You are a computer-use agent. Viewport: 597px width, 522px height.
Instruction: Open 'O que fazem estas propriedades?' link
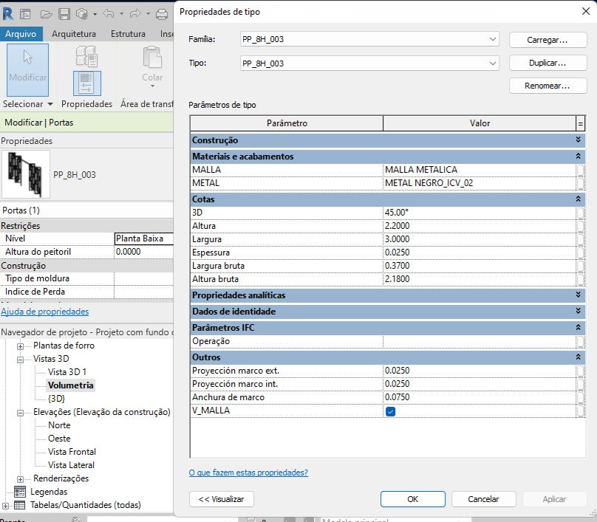click(x=248, y=473)
